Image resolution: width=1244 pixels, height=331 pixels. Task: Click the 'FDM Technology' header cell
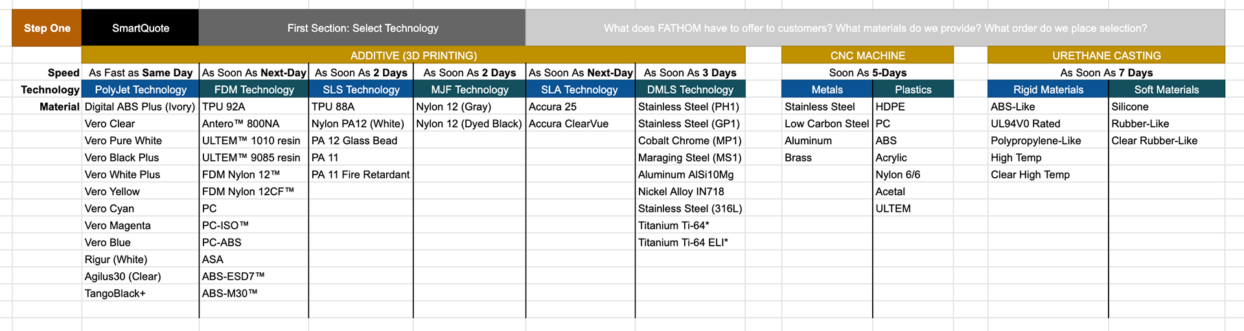click(254, 89)
